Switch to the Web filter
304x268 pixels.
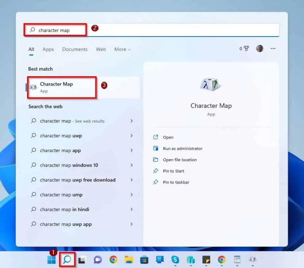(101, 49)
